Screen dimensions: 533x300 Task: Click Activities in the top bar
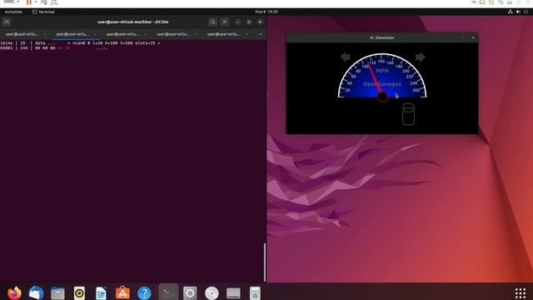13,12
